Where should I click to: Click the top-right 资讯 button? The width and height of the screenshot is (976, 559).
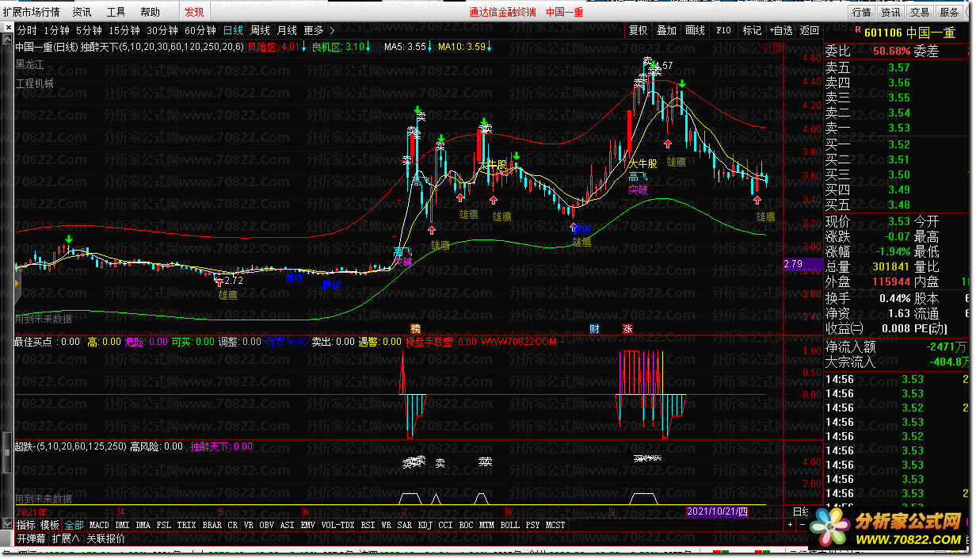pos(890,12)
